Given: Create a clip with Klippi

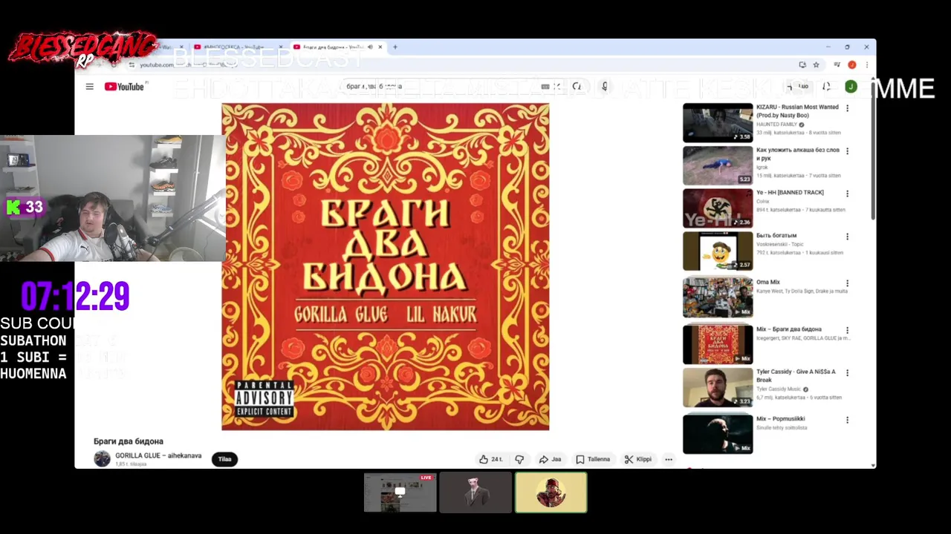Looking at the screenshot, I should pos(637,459).
